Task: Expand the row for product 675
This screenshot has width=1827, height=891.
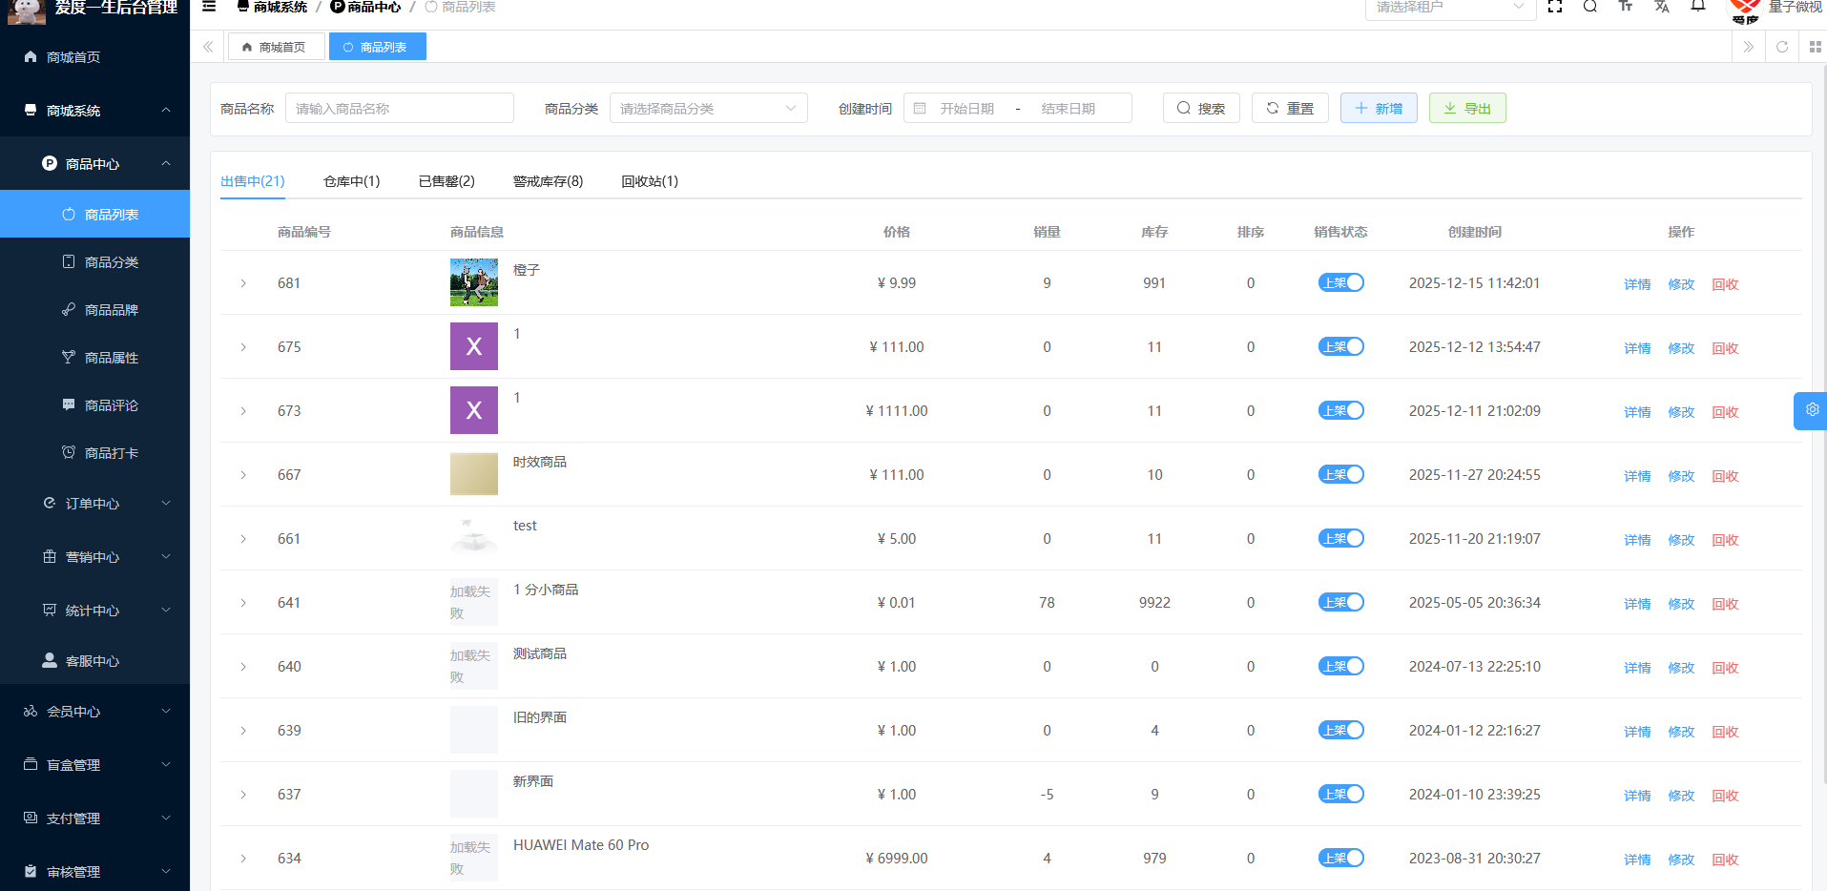Action: pos(243,347)
